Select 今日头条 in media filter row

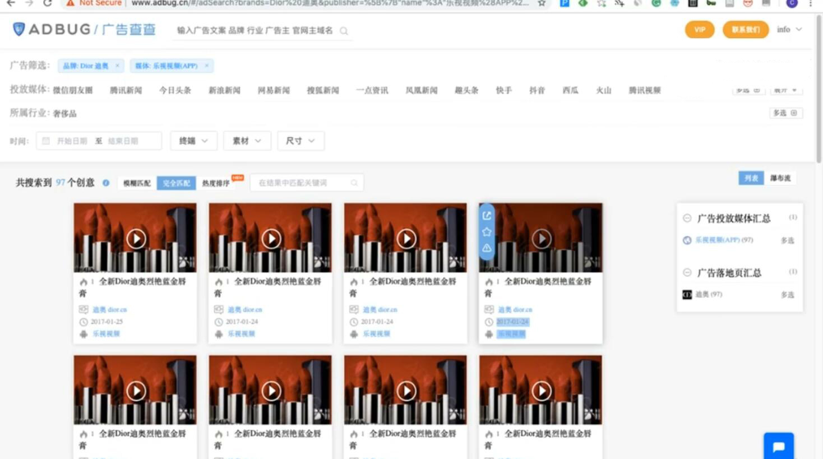pyautogui.click(x=175, y=90)
